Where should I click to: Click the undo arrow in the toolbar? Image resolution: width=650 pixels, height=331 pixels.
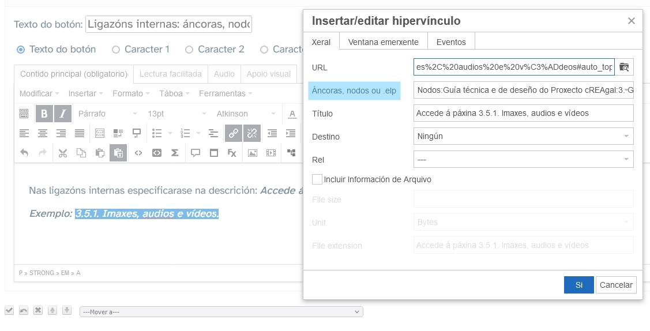[24, 153]
